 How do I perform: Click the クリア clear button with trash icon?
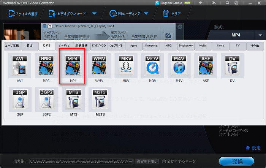(x=172, y=13)
